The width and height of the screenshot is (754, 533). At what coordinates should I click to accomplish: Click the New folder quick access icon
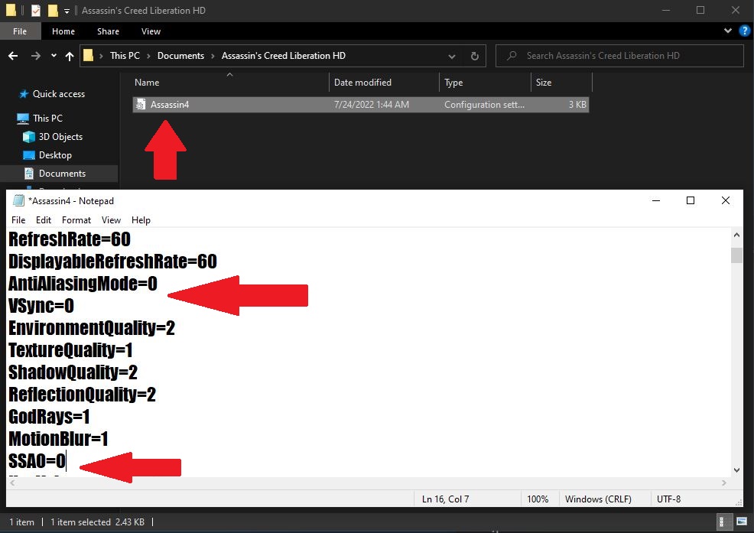[53, 10]
